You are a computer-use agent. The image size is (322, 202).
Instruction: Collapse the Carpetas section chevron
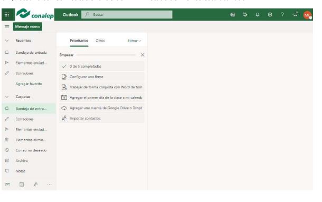[x=7, y=97]
